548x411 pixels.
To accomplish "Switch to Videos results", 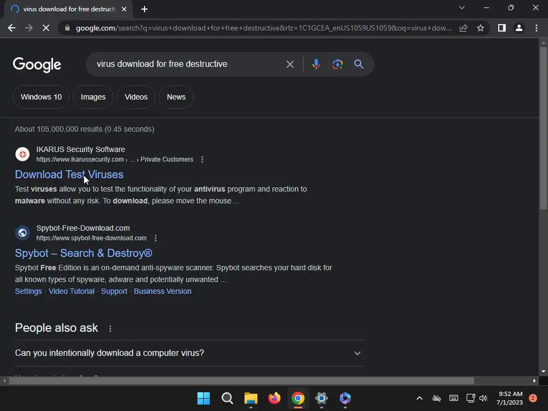I will coord(136,97).
